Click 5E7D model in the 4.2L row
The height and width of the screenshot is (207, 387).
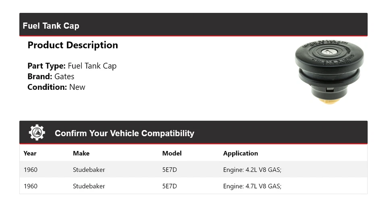click(169, 170)
